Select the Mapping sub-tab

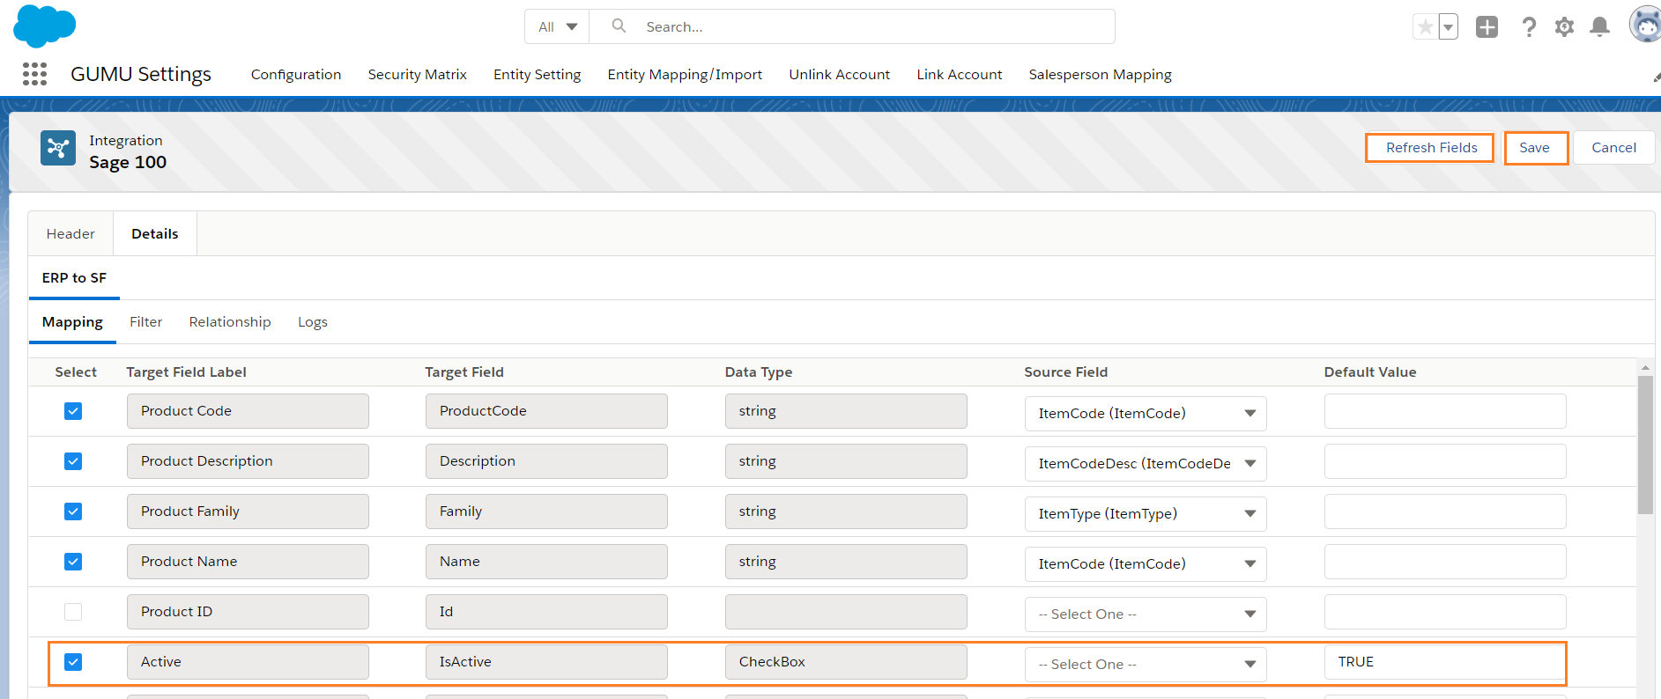click(72, 322)
